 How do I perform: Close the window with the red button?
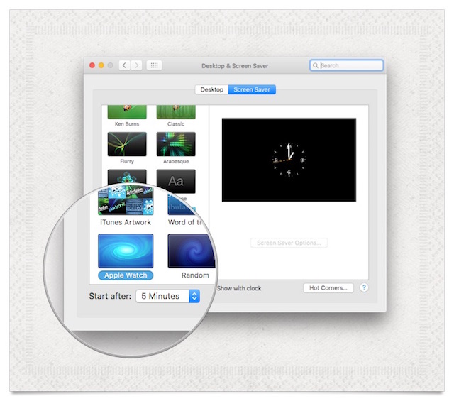point(92,65)
